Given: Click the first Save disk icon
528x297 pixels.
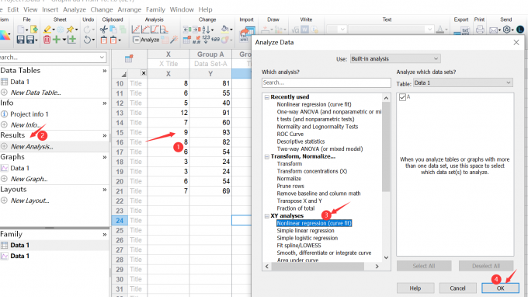Looking at the screenshot, I should 20,40.
